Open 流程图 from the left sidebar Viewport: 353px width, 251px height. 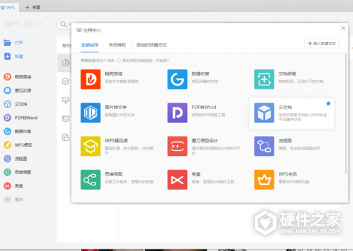[x=15, y=158]
